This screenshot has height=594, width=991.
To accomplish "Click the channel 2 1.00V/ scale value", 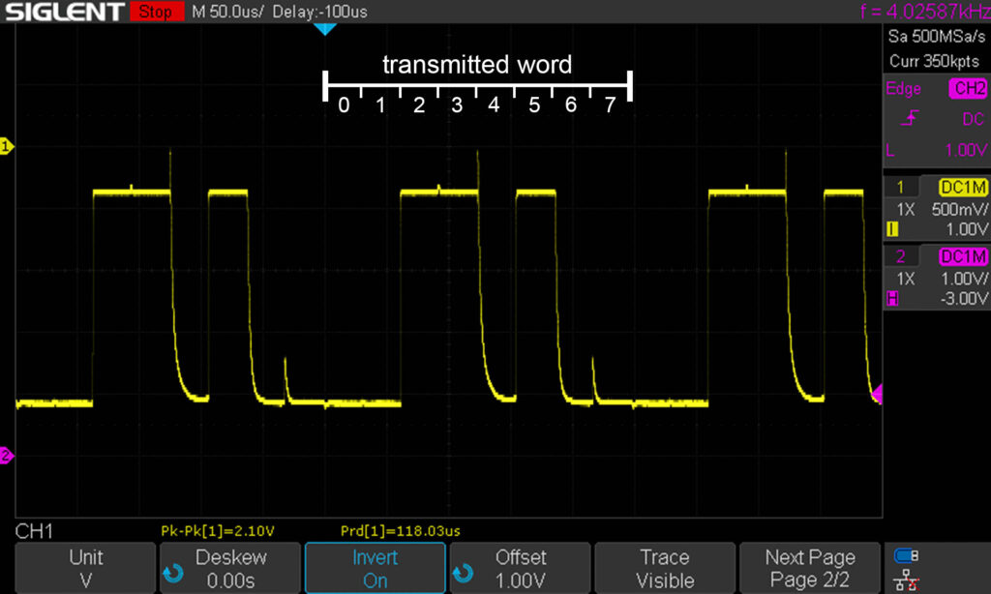I will [x=963, y=279].
